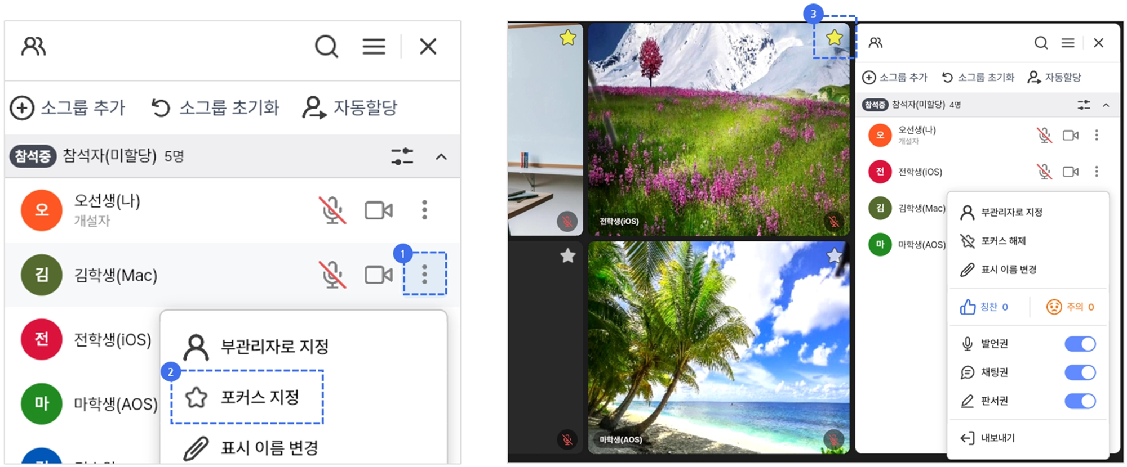Toggle the 판서권 writing permission switch
Screen dimensions: 1127x467
pyautogui.click(x=1080, y=401)
